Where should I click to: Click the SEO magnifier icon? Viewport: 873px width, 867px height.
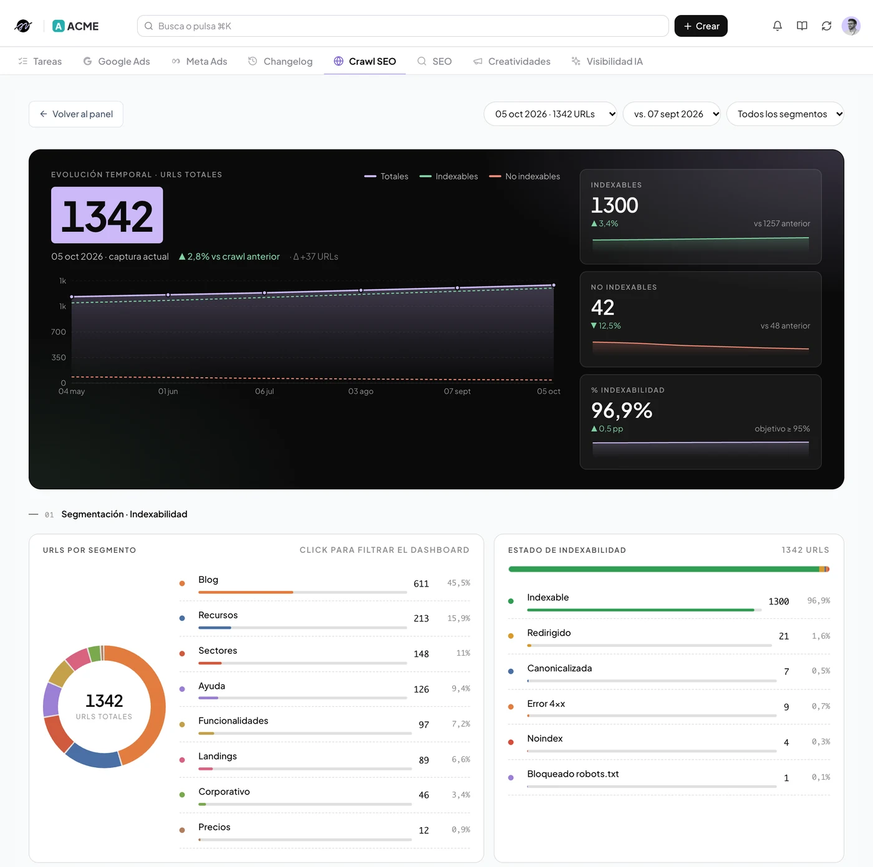[422, 61]
